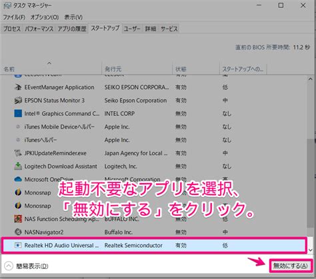Click the INTEL CORP publisher cell
316x279 pixels.
119,113
